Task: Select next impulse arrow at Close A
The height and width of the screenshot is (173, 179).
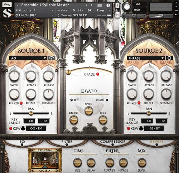Action: click(57, 171)
